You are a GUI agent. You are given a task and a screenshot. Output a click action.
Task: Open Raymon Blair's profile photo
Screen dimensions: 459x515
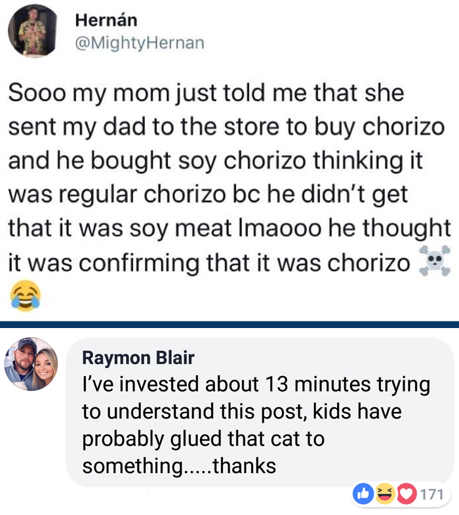(31, 365)
